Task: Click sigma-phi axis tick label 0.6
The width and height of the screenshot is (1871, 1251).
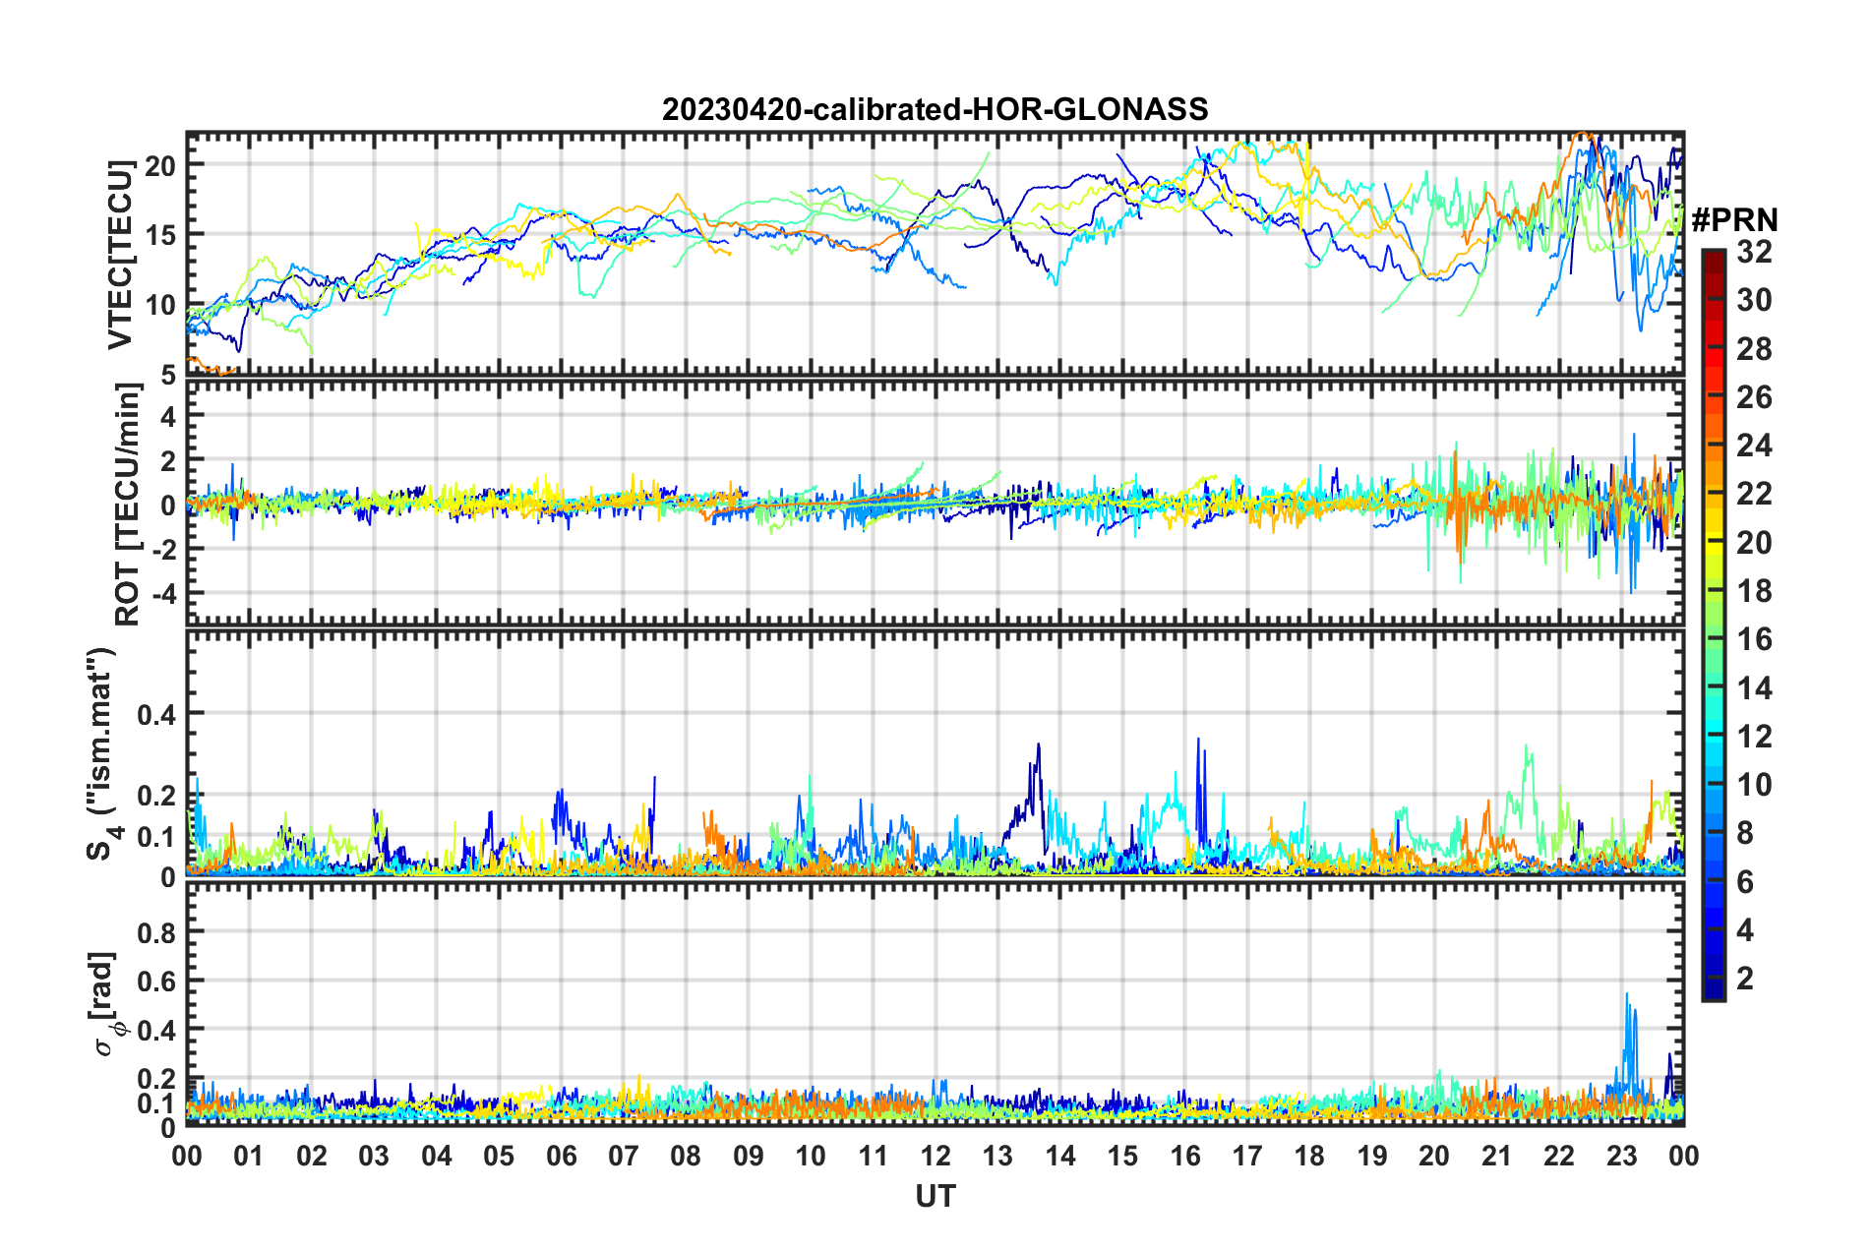Action: coord(155,981)
